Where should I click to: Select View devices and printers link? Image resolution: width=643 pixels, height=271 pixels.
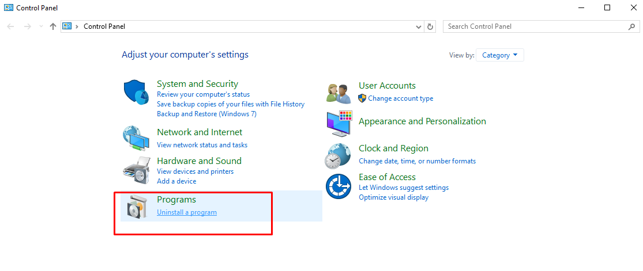click(x=195, y=171)
